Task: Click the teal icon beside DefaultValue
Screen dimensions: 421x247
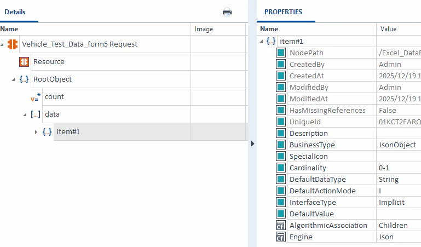Action: [281, 214]
